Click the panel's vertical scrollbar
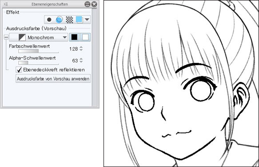This screenshot has height=167, width=259. click(x=94, y=57)
